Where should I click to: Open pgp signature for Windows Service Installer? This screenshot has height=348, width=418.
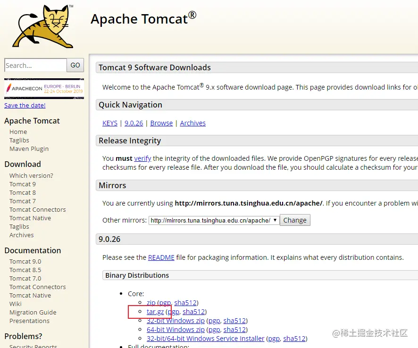[x=274, y=339]
